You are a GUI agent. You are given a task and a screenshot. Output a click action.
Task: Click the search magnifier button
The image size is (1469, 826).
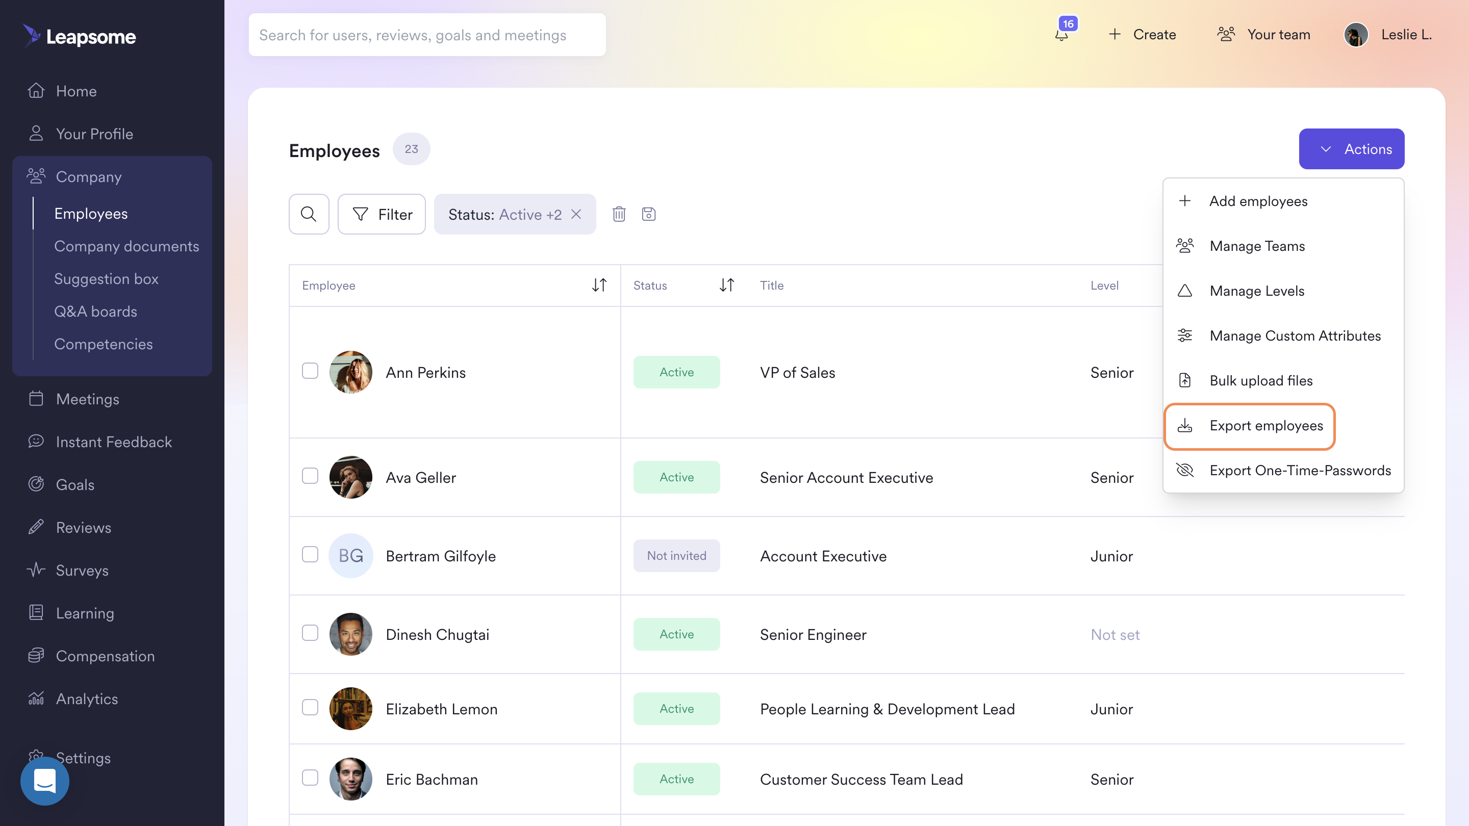pos(309,214)
